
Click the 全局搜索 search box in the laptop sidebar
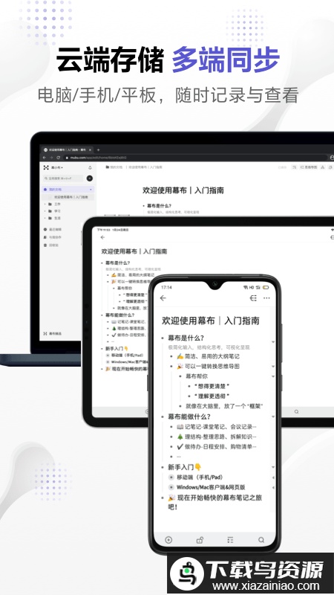64,178
